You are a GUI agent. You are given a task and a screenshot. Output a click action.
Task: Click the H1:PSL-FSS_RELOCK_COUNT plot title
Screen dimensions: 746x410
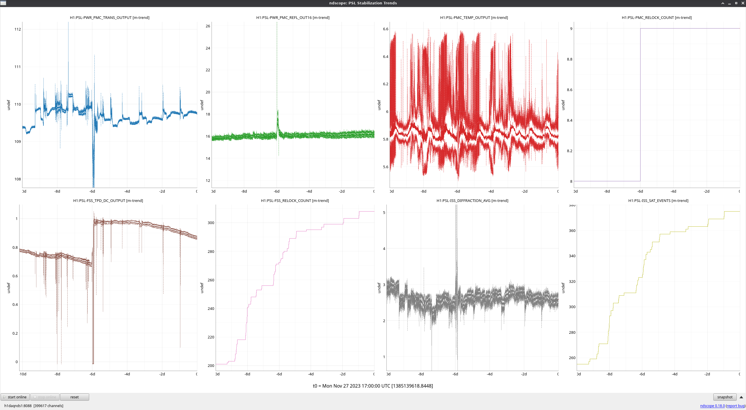point(295,200)
